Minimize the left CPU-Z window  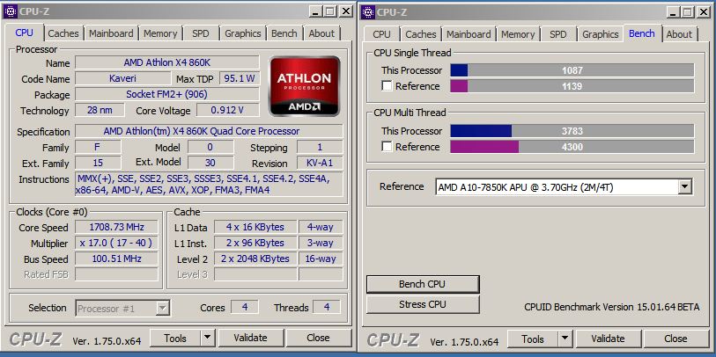pos(315,11)
